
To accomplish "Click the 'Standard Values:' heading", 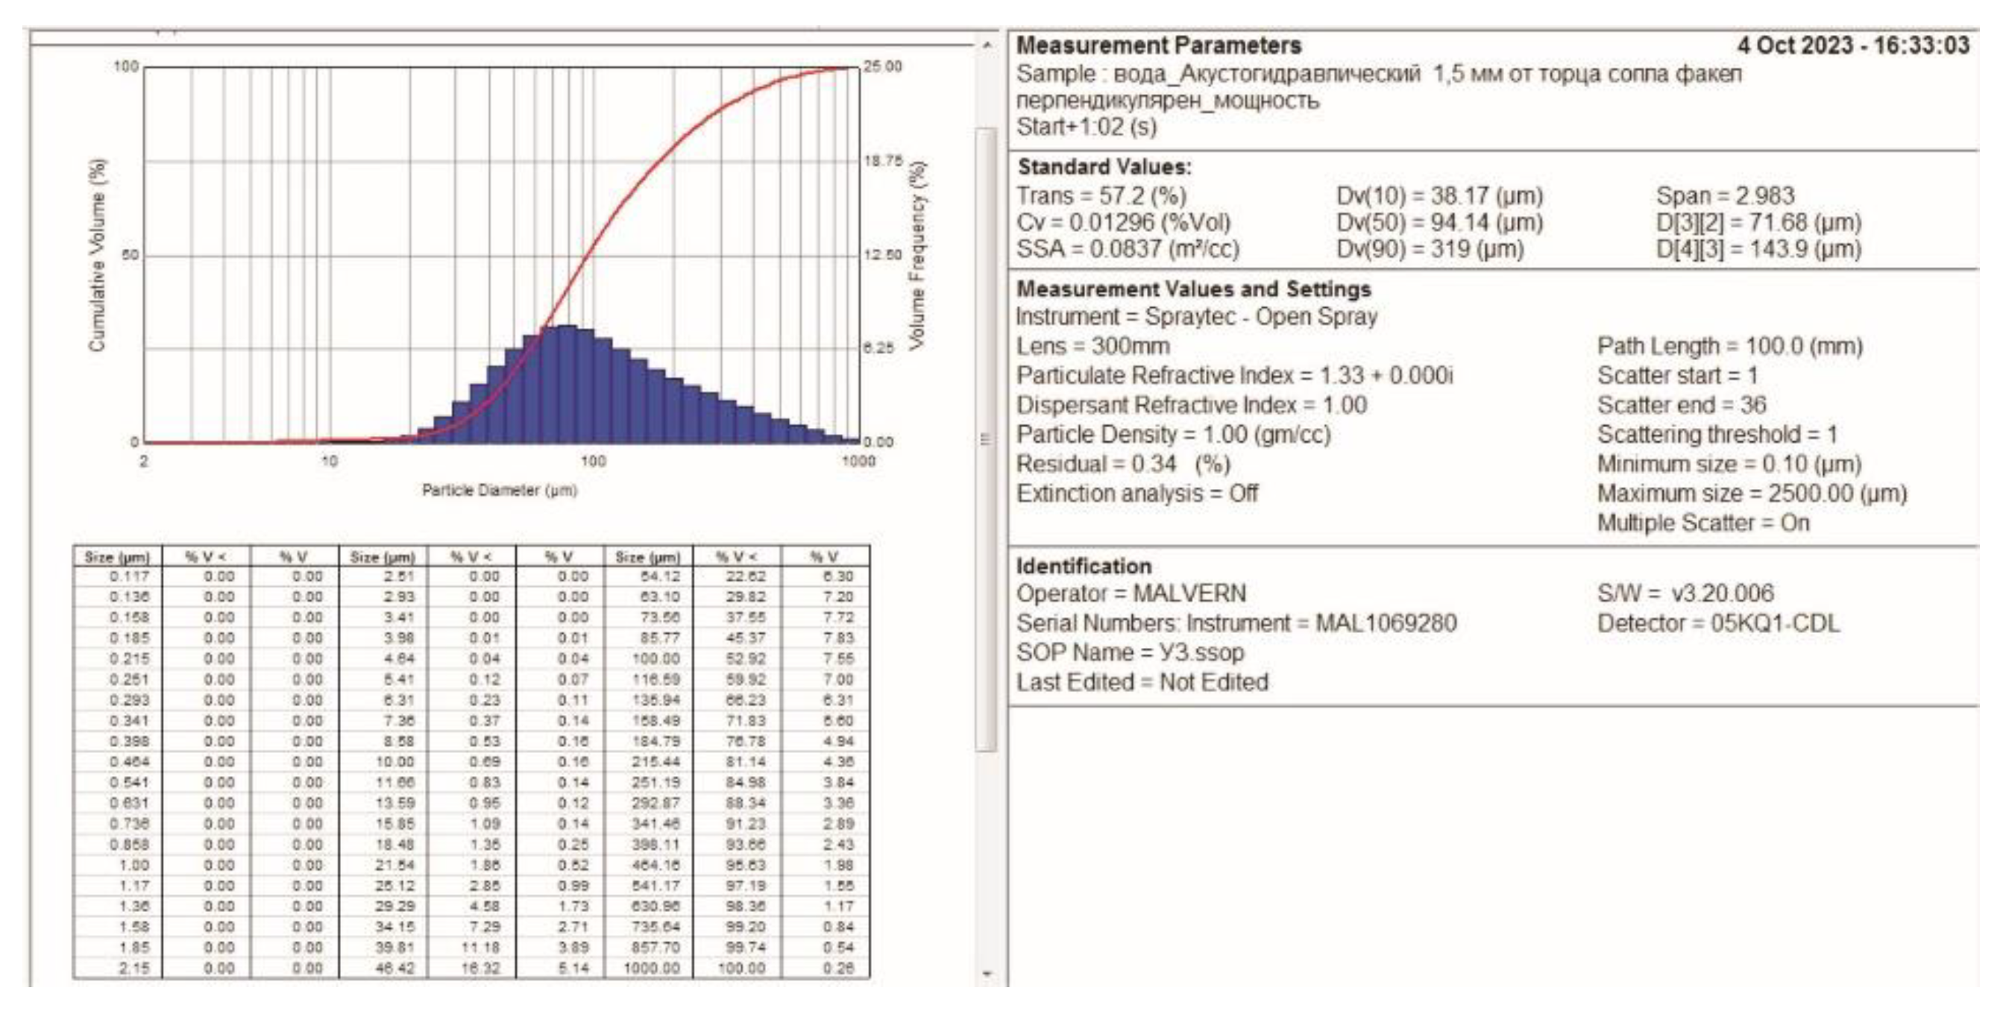I will tap(1104, 167).
